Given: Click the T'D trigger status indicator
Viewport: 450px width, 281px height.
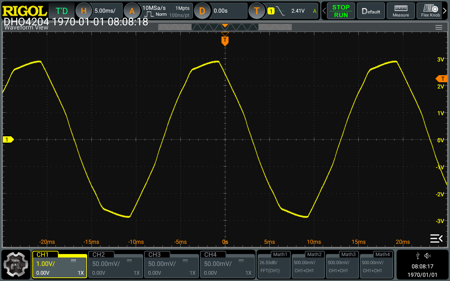Looking at the screenshot, I should [x=62, y=11].
